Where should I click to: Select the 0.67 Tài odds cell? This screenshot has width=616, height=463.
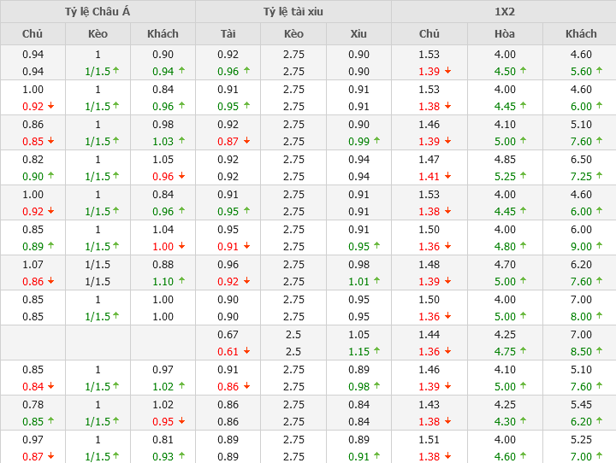coord(228,334)
